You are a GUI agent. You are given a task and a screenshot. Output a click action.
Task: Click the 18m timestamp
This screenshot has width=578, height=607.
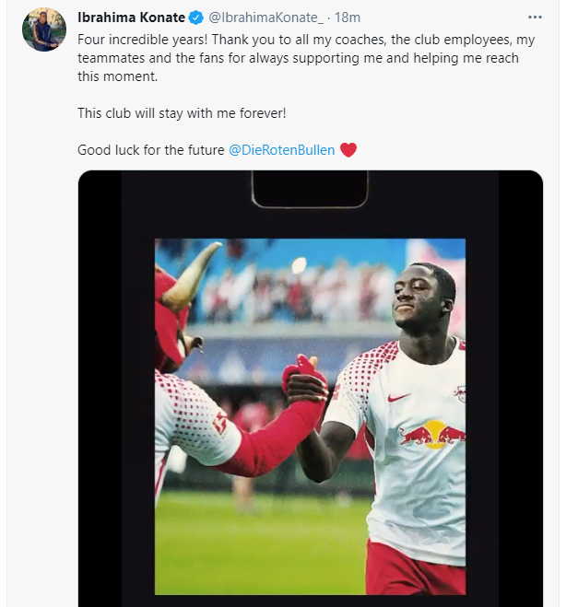click(x=348, y=18)
